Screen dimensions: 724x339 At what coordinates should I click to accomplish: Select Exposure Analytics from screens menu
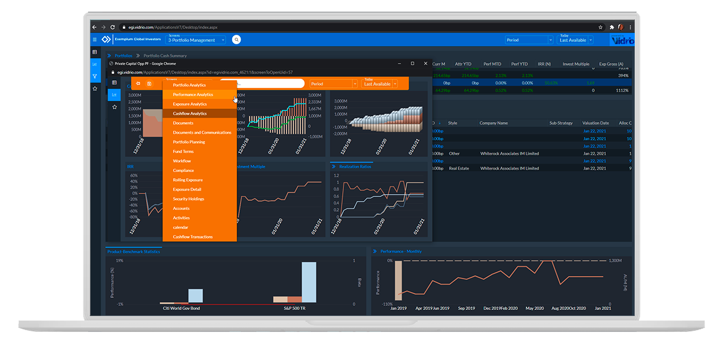click(200, 104)
